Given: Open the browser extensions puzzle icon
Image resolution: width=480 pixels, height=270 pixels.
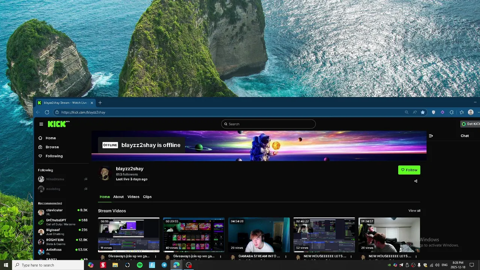Looking at the screenshot, I should coord(451,112).
